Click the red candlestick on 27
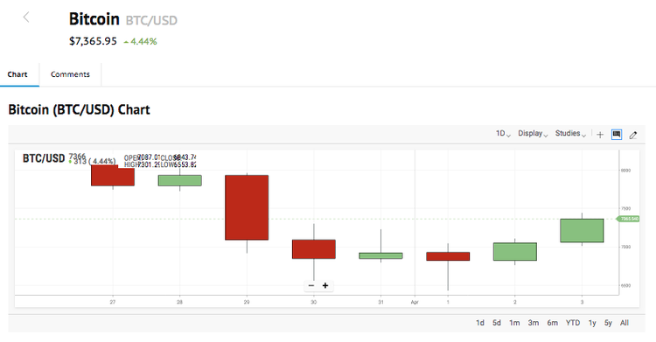The image size is (656, 342). click(113, 176)
